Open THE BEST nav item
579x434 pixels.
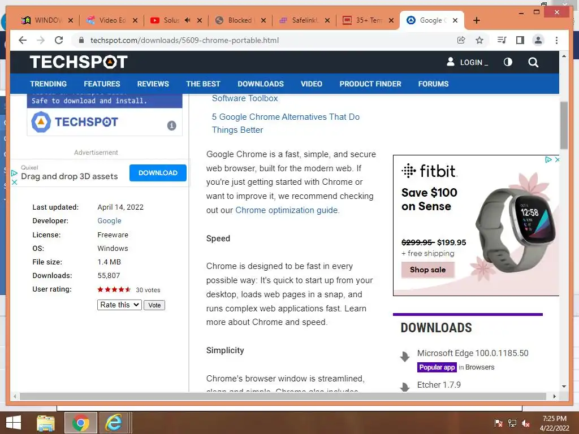pyautogui.click(x=203, y=84)
